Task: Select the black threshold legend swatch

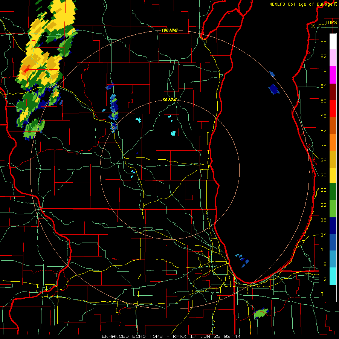Action: pyautogui.click(x=333, y=293)
